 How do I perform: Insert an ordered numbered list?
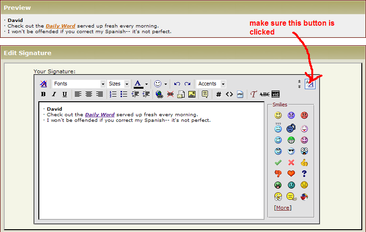tap(113, 94)
